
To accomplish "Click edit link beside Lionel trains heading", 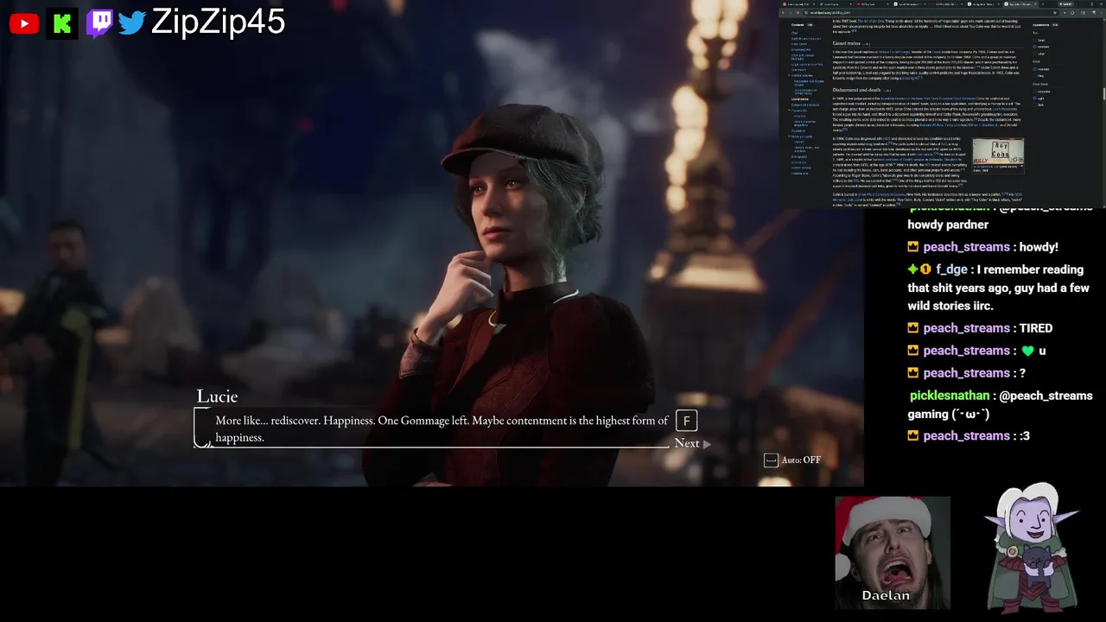I will point(866,44).
